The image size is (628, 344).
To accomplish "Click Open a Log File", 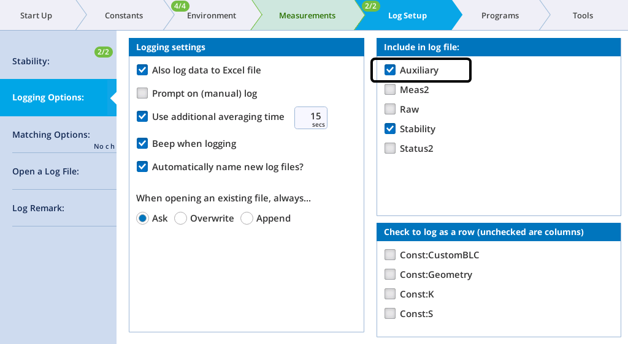I will 58,171.
